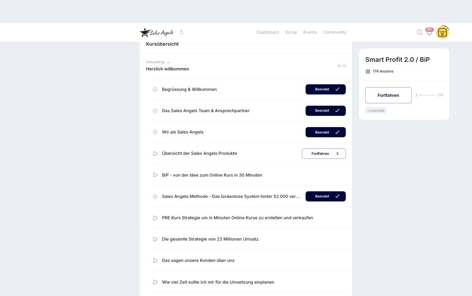Image resolution: width=472 pixels, height=296 pixels.
Task: Click the COACHING tag
Action: point(376,111)
